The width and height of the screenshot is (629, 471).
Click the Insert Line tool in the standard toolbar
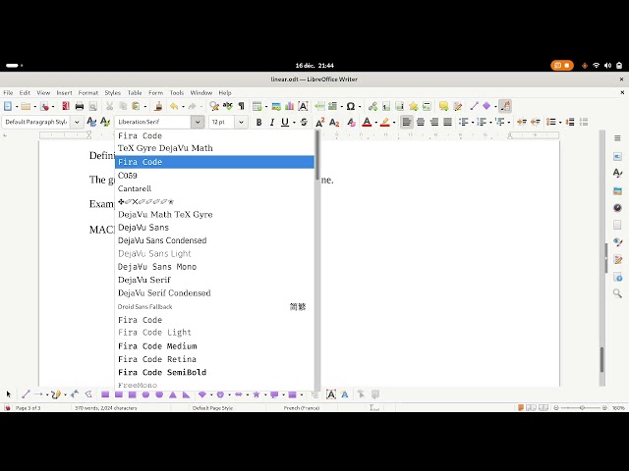click(x=474, y=106)
